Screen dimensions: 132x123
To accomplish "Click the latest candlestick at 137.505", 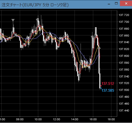I will [100, 81].
